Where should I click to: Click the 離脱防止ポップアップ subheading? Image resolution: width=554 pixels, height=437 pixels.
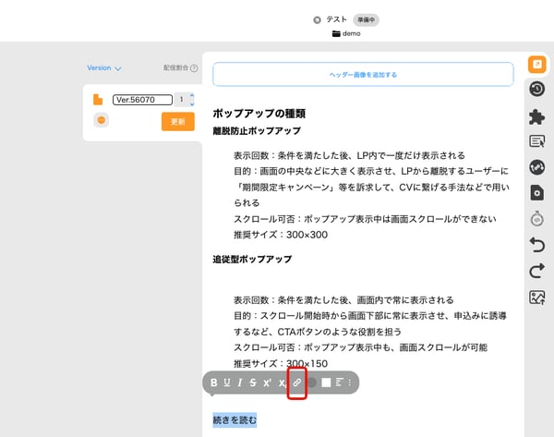[x=257, y=131]
